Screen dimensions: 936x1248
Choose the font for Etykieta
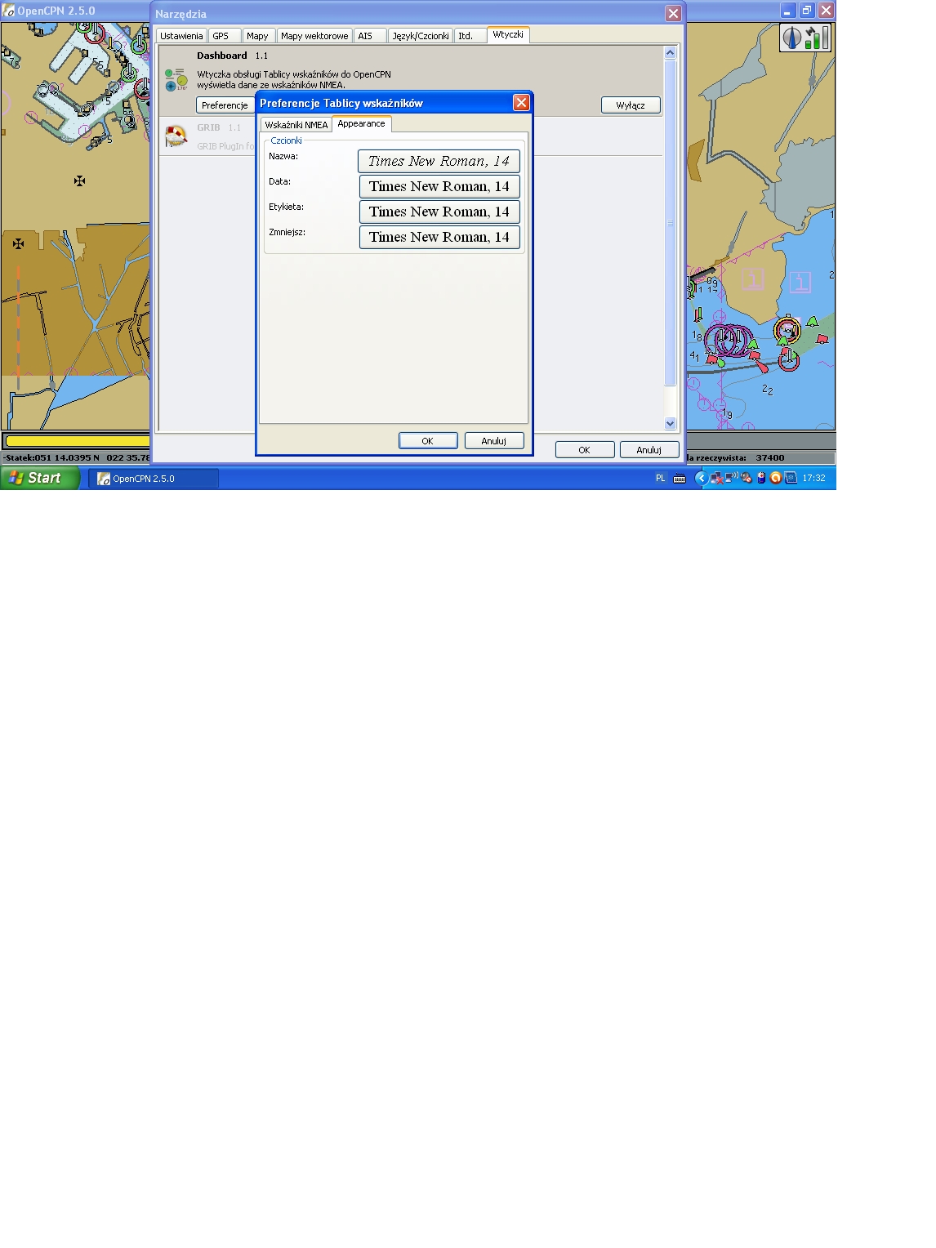pyautogui.click(x=439, y=212)
